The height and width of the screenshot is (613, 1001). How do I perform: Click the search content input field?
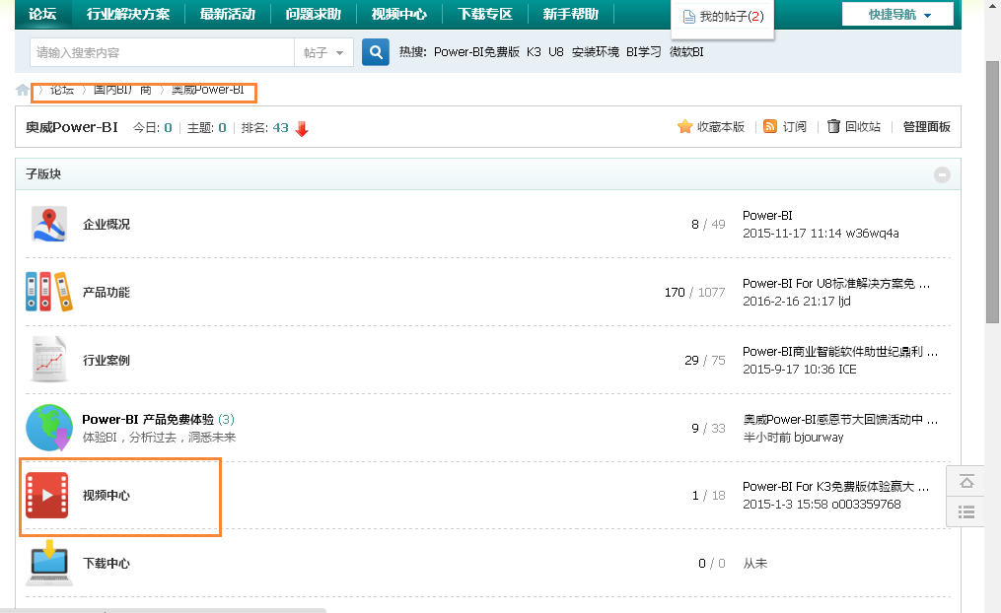(162, 53)
